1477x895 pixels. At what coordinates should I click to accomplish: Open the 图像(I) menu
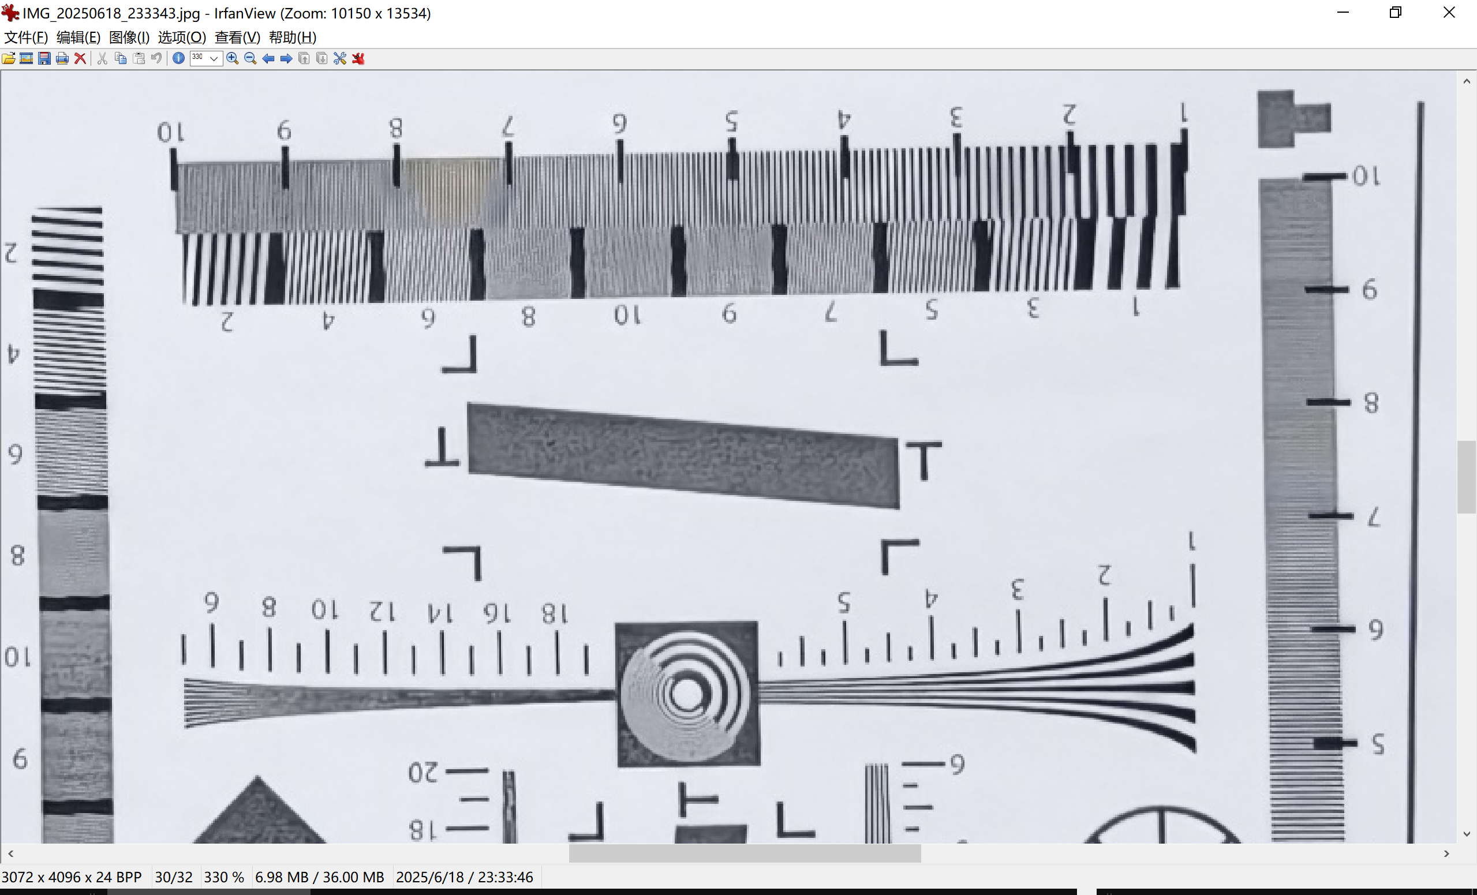coord(129,37)
